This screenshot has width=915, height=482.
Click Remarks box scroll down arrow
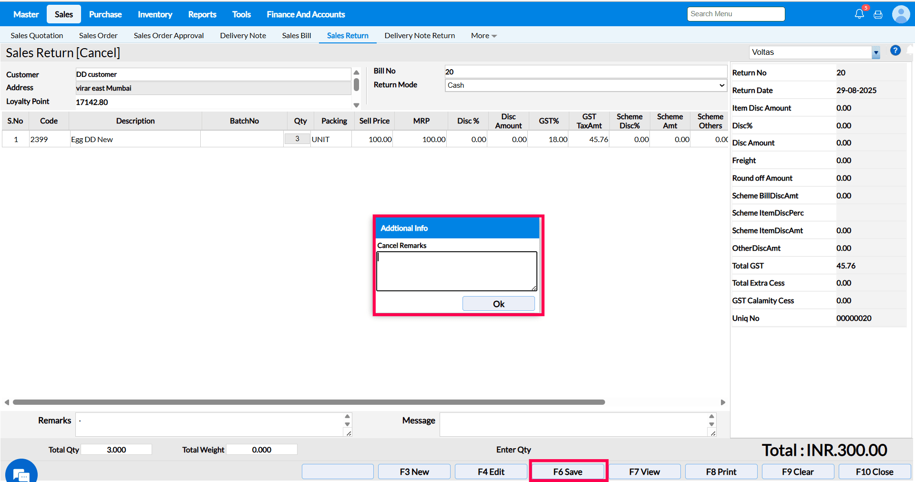click(x=347, y=424)
